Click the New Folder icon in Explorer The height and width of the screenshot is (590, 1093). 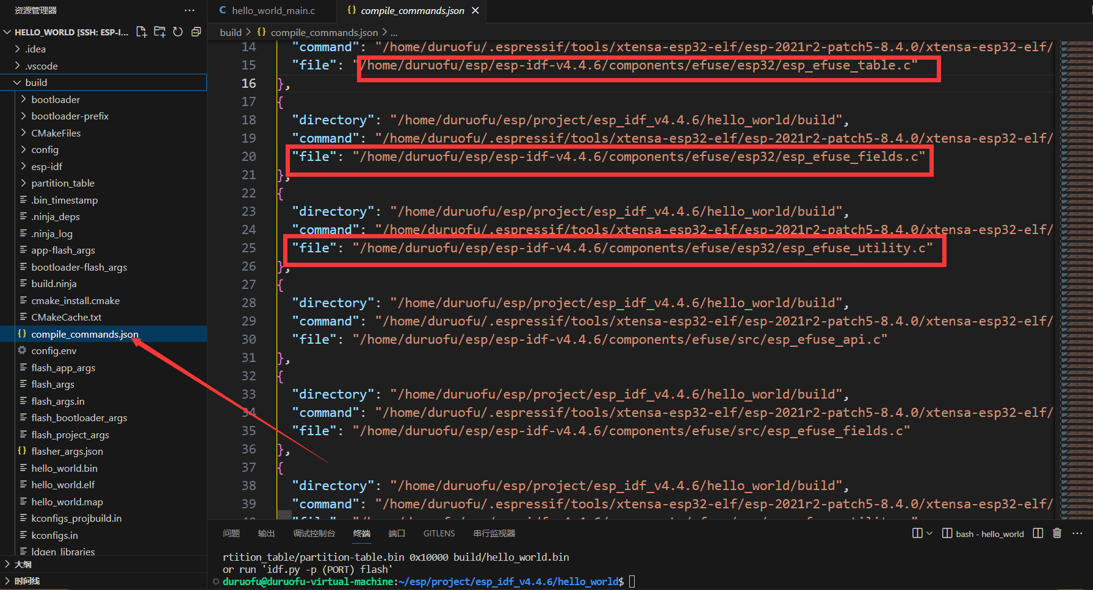(x=160, y=32)
